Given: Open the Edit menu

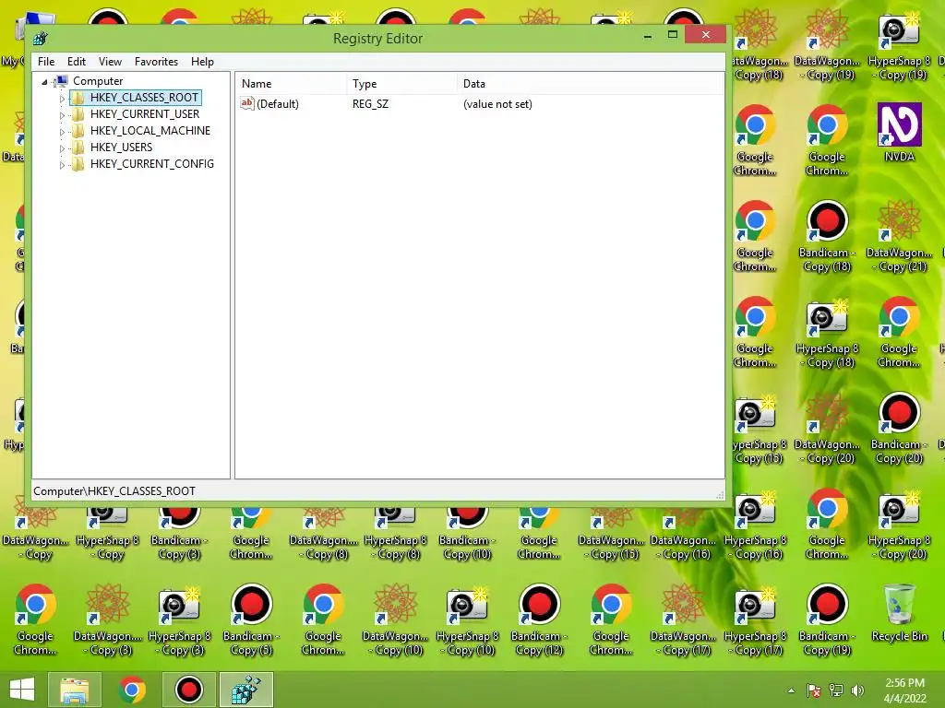Looking at the screenshot, I should [76, 62].
